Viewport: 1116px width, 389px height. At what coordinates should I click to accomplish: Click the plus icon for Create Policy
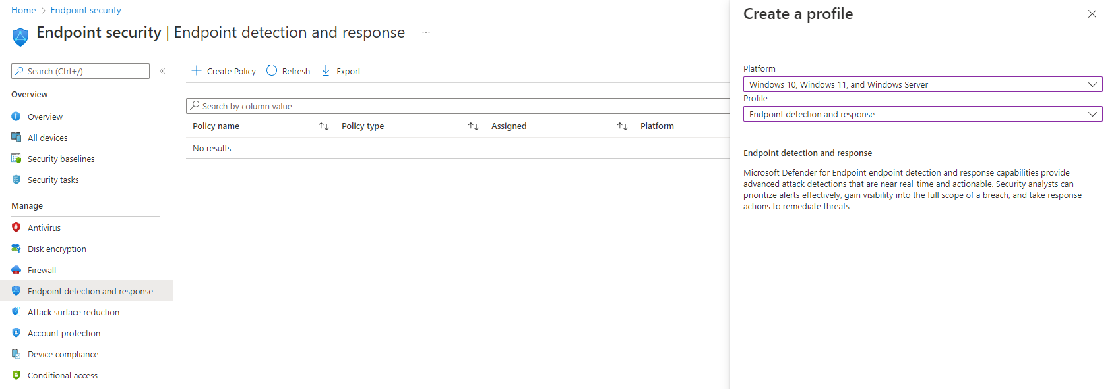[197, 70]
